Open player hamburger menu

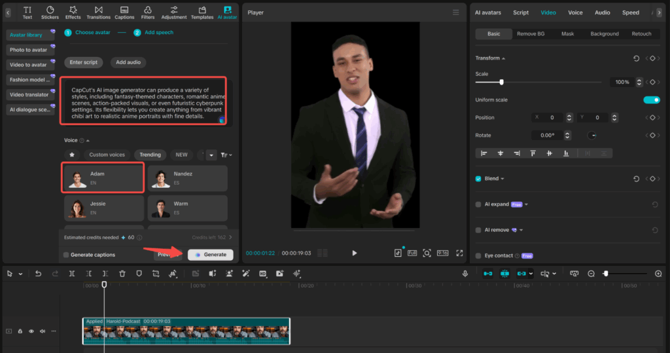coord(456,12)
